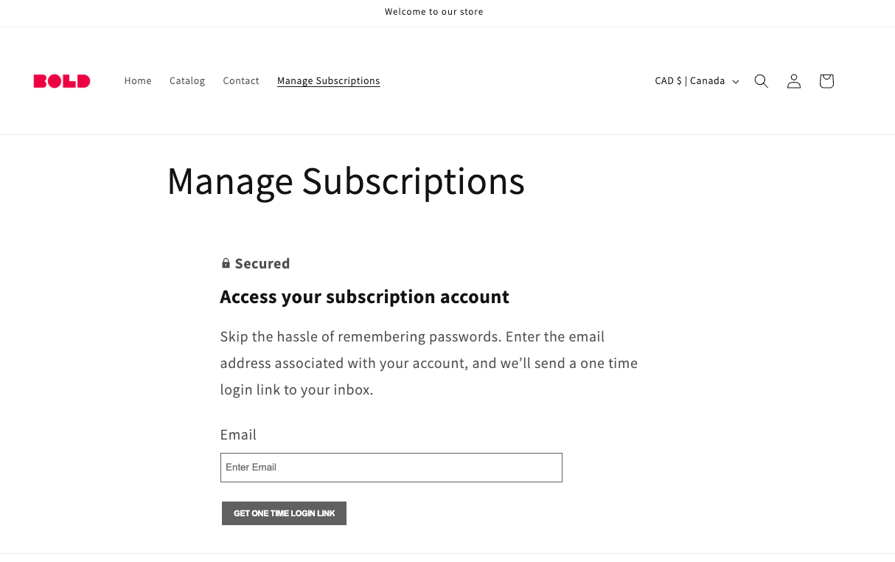Click the Welcome to our store announcement
Screen dimensions: 895x562
point(433,12)
